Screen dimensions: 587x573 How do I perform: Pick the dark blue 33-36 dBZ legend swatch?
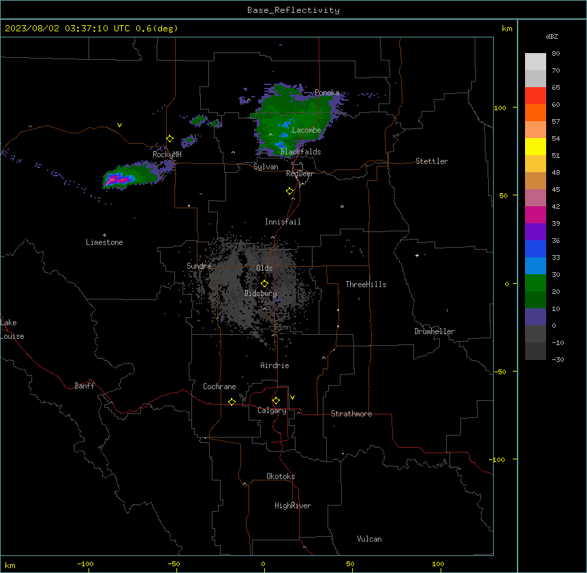(535, 248)
